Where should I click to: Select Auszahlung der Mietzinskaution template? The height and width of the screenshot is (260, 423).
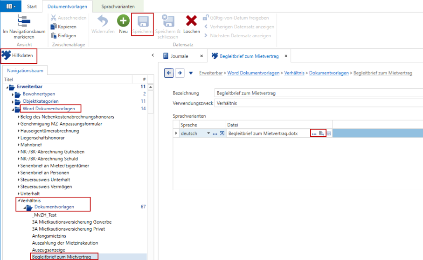65,243
